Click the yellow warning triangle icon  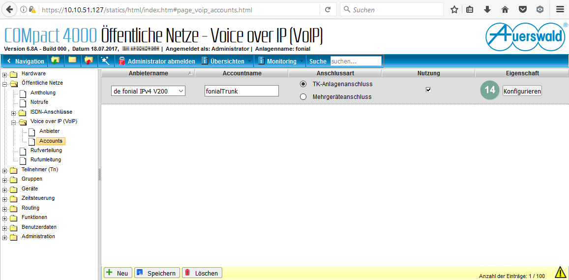point(560,272)
